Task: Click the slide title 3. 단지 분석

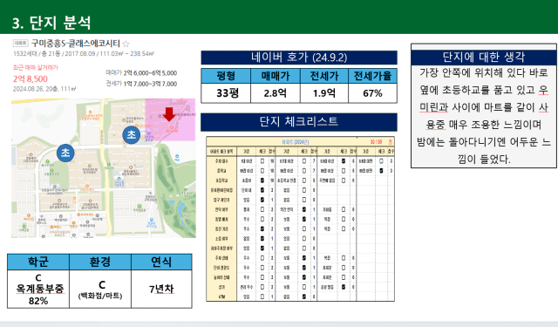Action: [x=51, y=23]
